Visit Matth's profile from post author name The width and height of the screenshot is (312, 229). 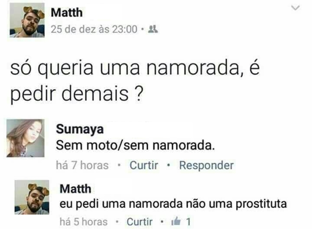coord(67,12)
